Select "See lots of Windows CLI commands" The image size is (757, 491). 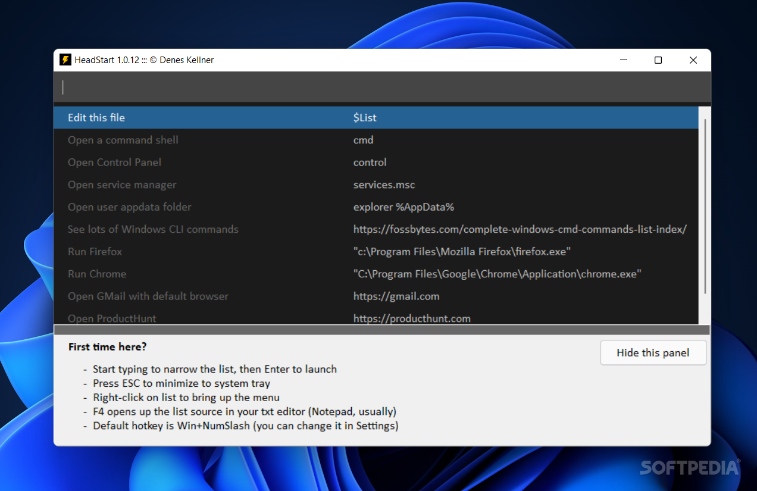[x=376, y=229]
